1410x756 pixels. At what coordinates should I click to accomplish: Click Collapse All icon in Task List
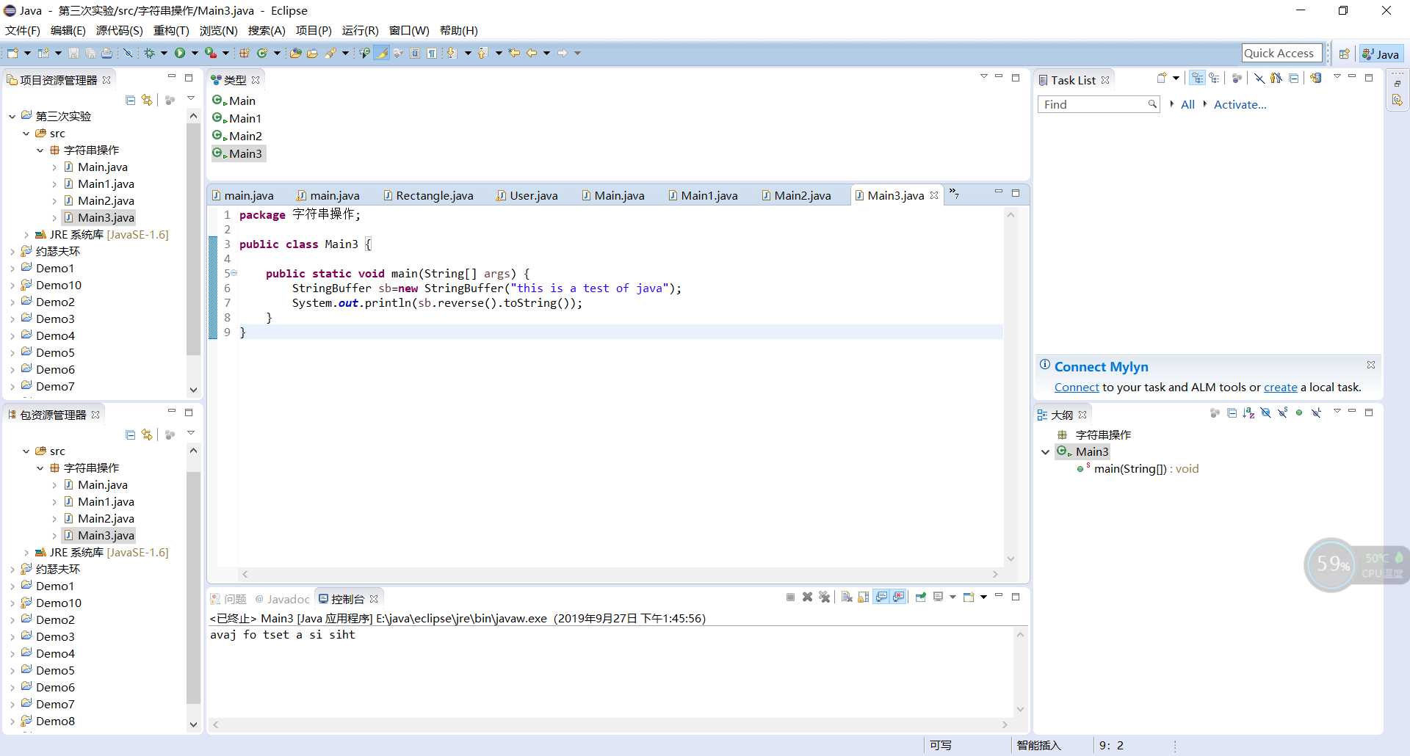click(x=1294, y=79)
